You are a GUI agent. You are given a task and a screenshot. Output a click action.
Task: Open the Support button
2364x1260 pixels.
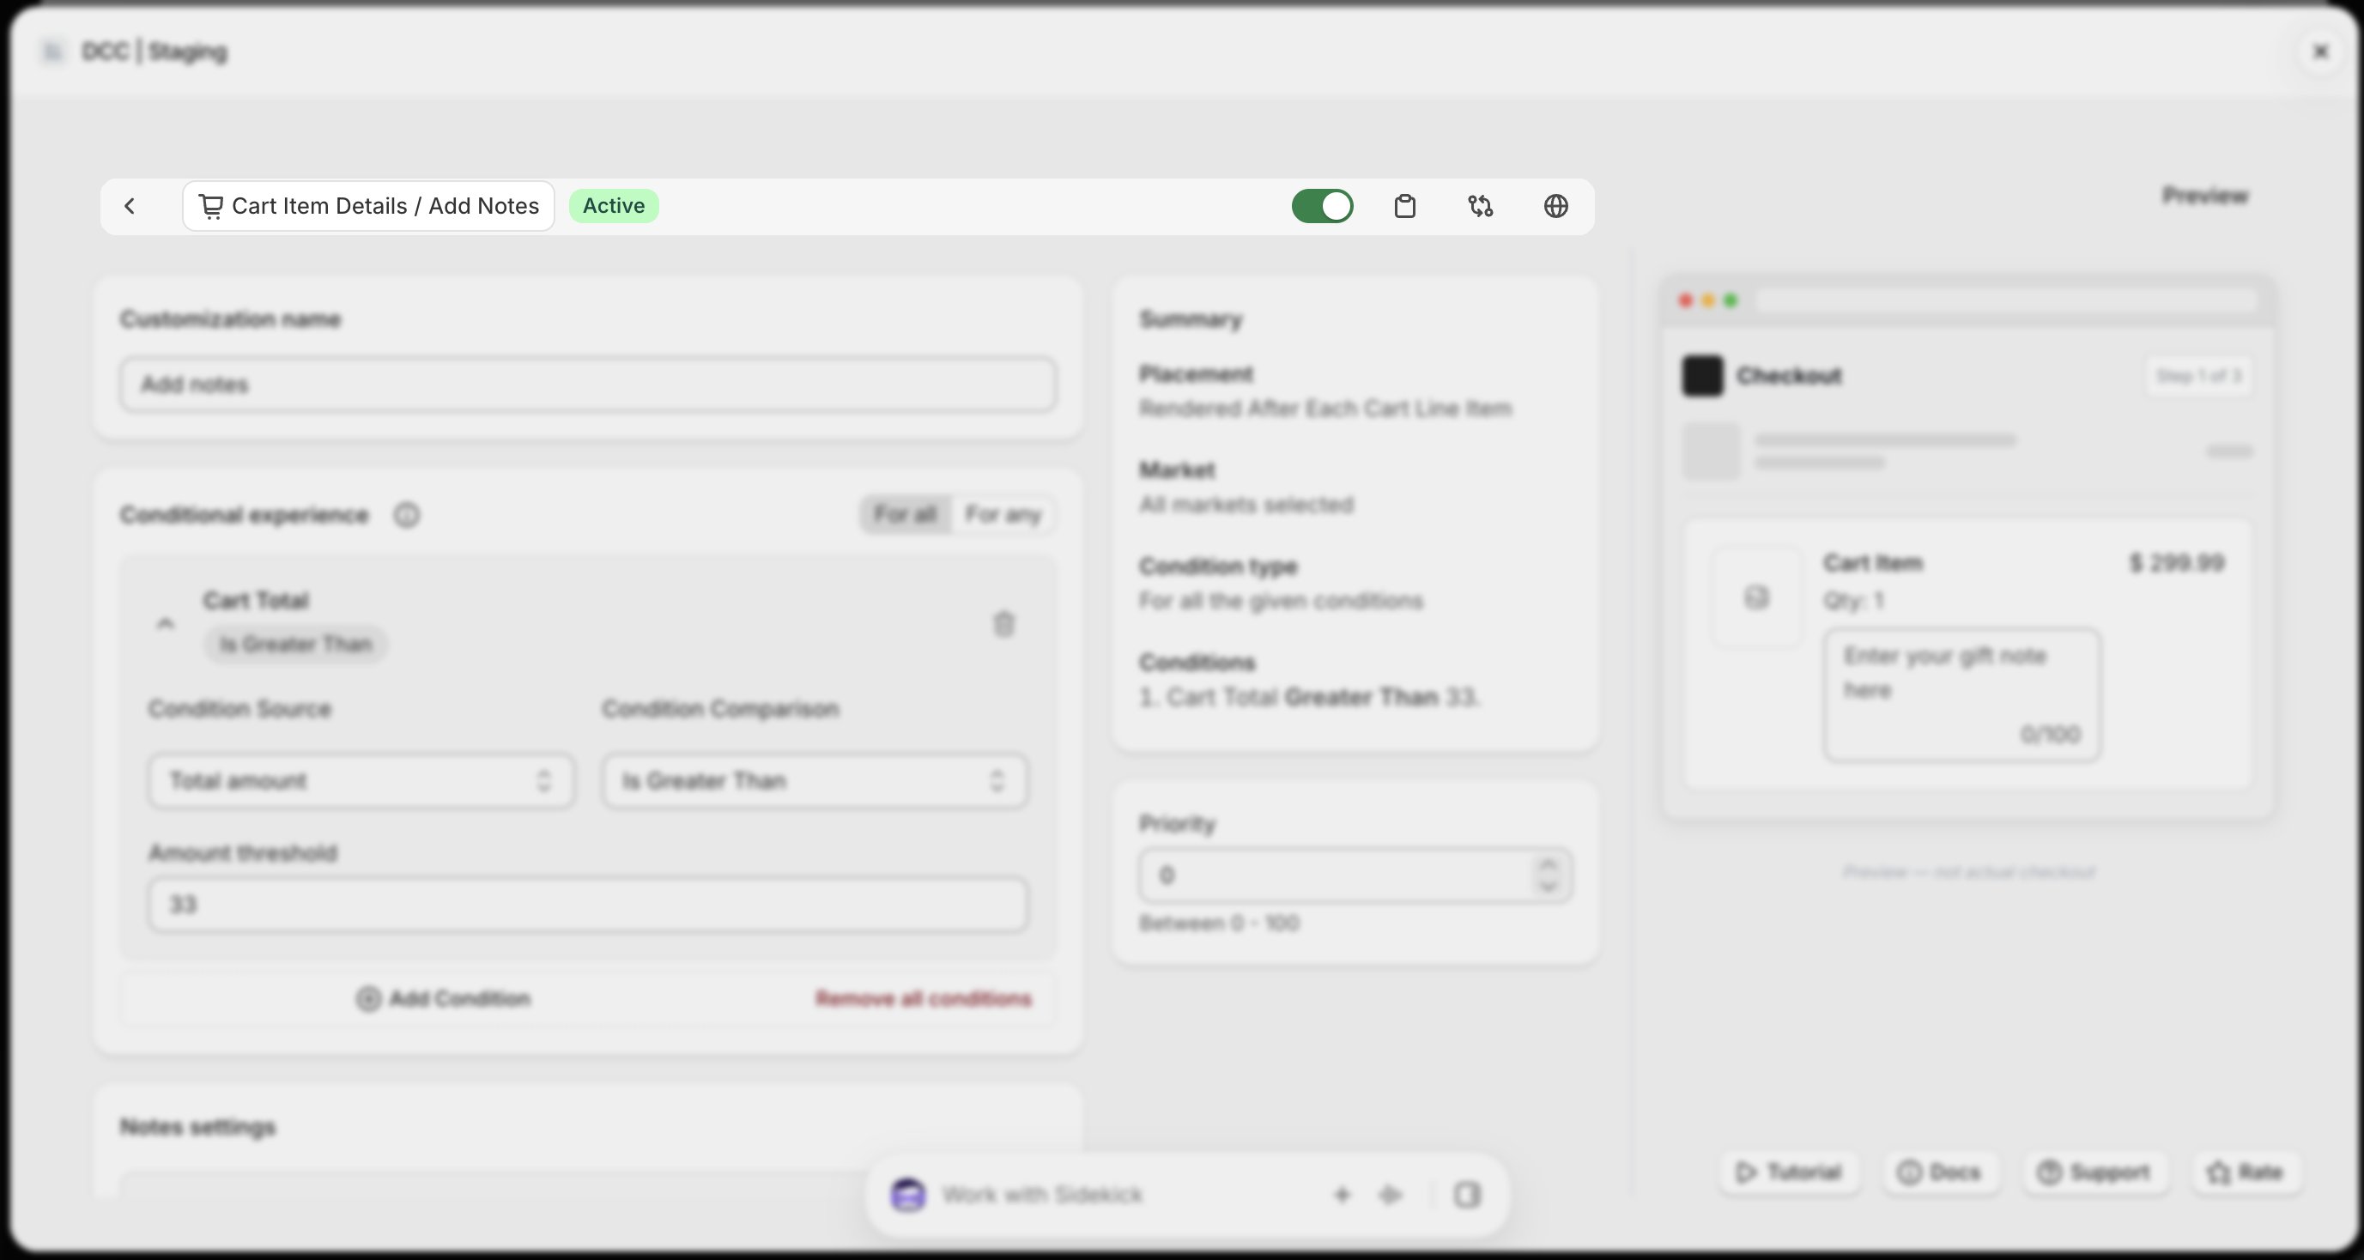[x=2095, y=1172]
